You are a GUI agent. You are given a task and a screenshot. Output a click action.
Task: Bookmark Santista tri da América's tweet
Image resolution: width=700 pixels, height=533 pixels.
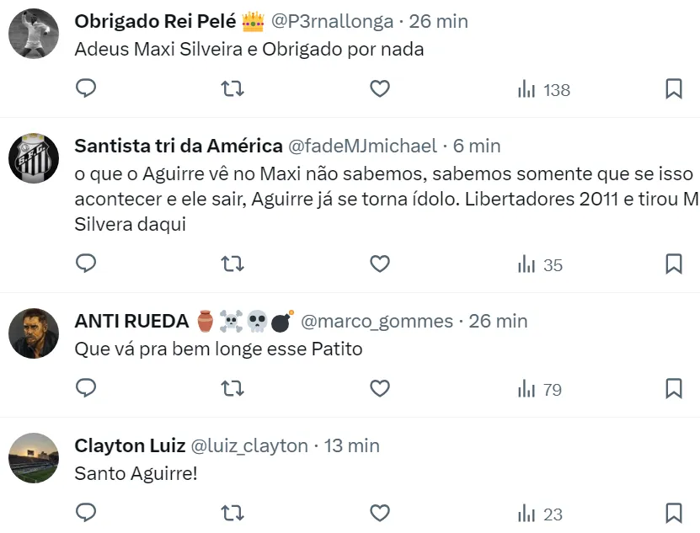click(674, 264)
